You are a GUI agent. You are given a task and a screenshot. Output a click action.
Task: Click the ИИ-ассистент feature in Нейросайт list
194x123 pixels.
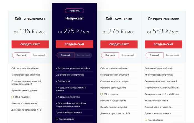click(63, 81)
